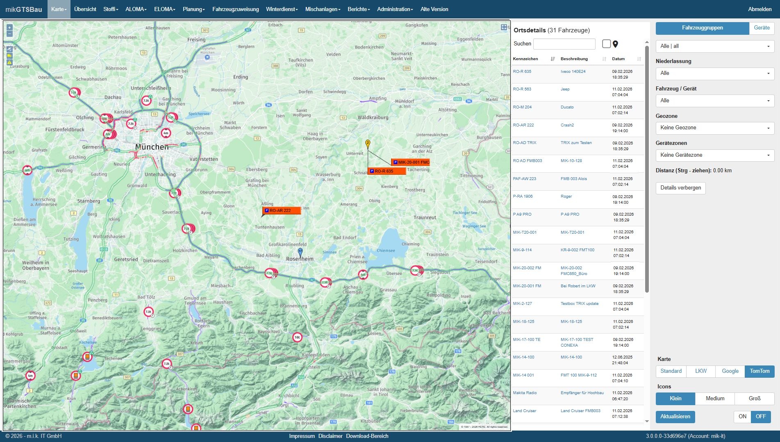
Task: Click the map pin icon beside Suchen
Action: coord(616,44)
